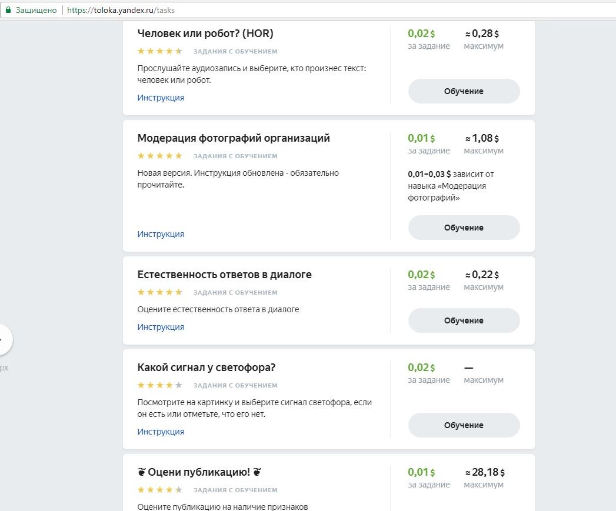Screen dimensions: 616x511
Task: Open Инструкция under «Какой сигнал у светофора?»
Action: (161, 431)
